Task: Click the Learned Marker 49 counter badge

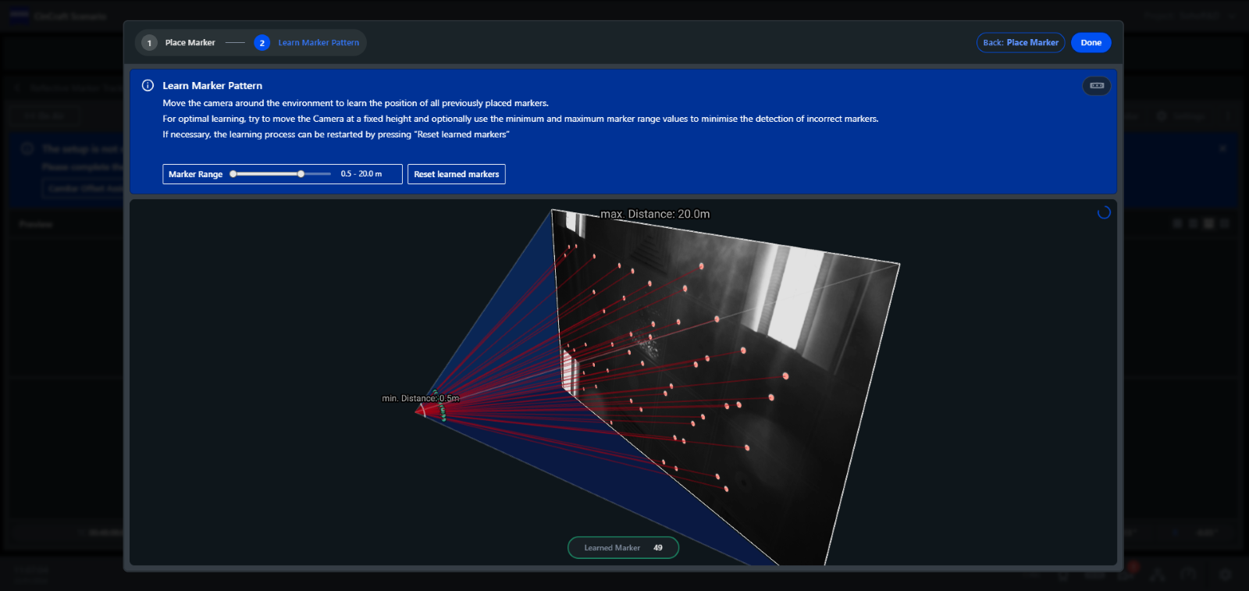Action: point(623,548)
